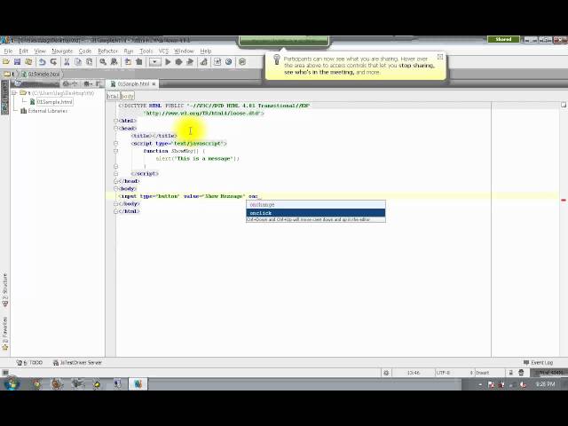The height and width of the screenshot is (426, 568).
Task: Open the VCS menu
Action: 163,51
